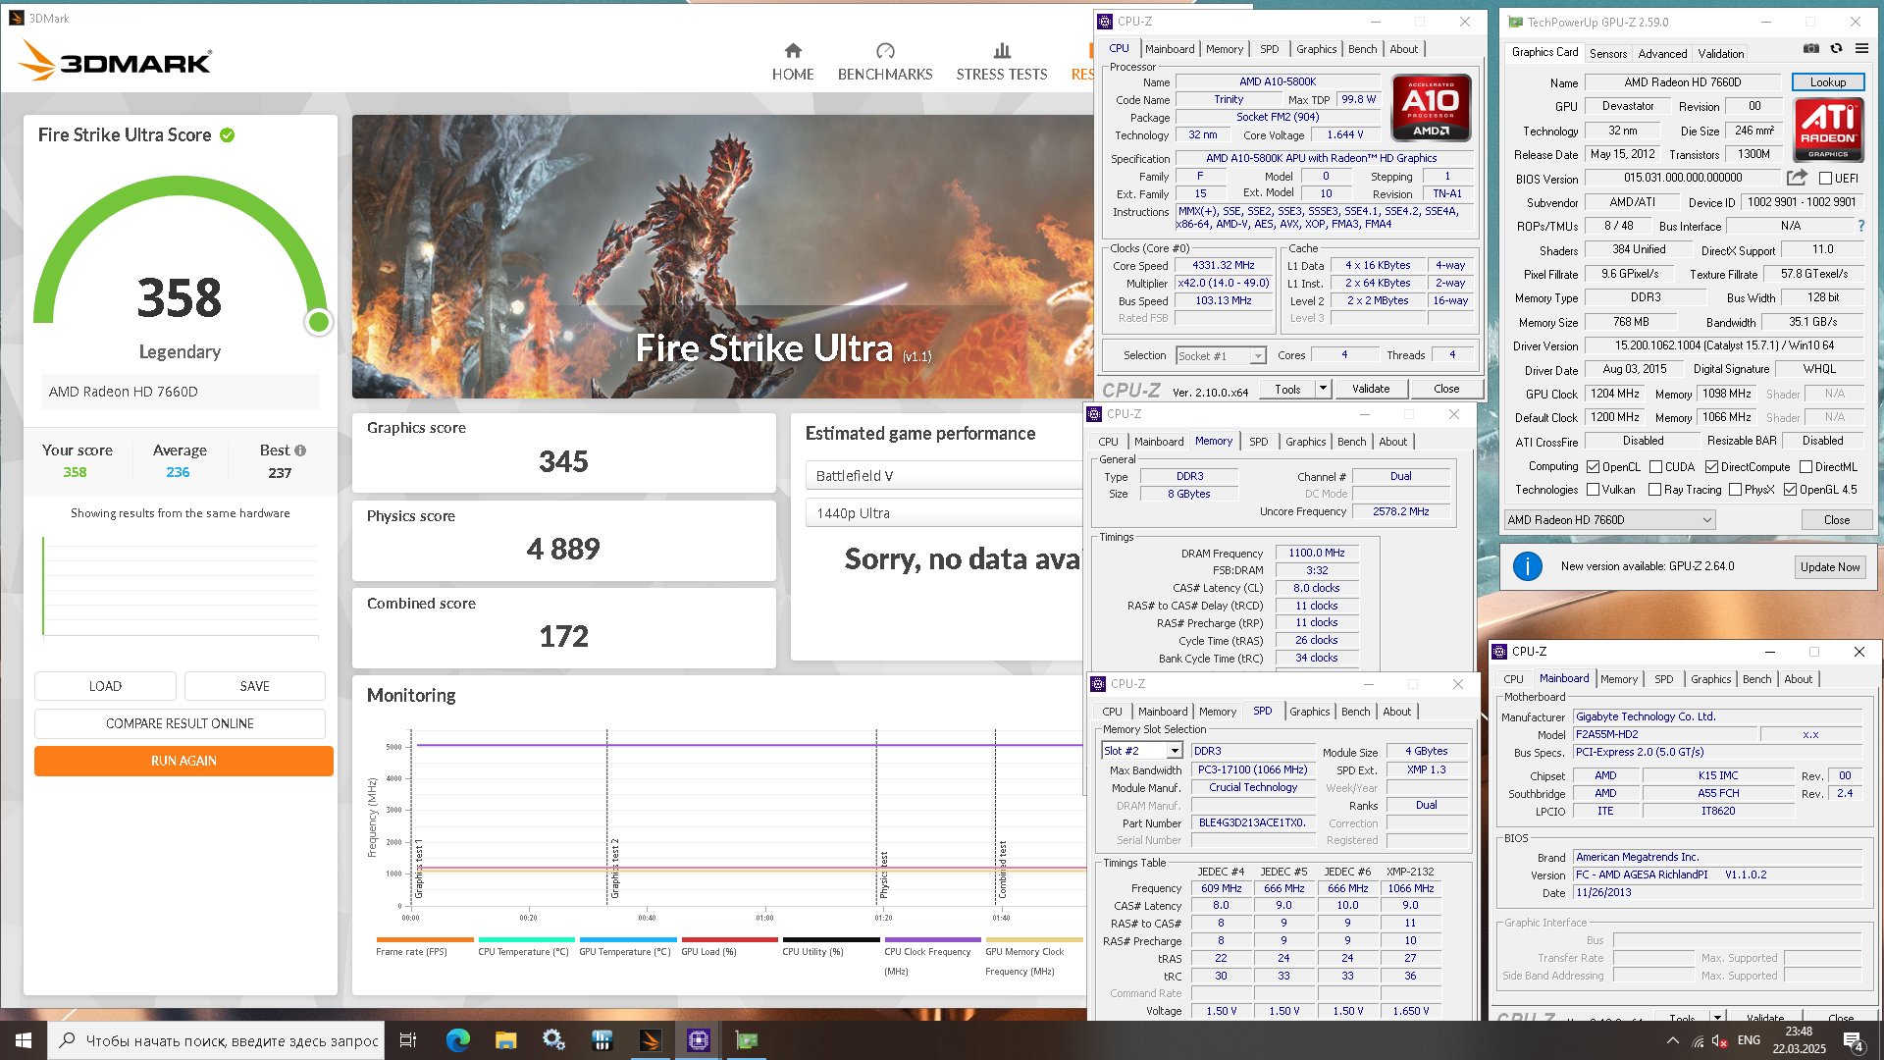
Task: Show hidden system tray icons chevron
Action: click(1672, 1040)
